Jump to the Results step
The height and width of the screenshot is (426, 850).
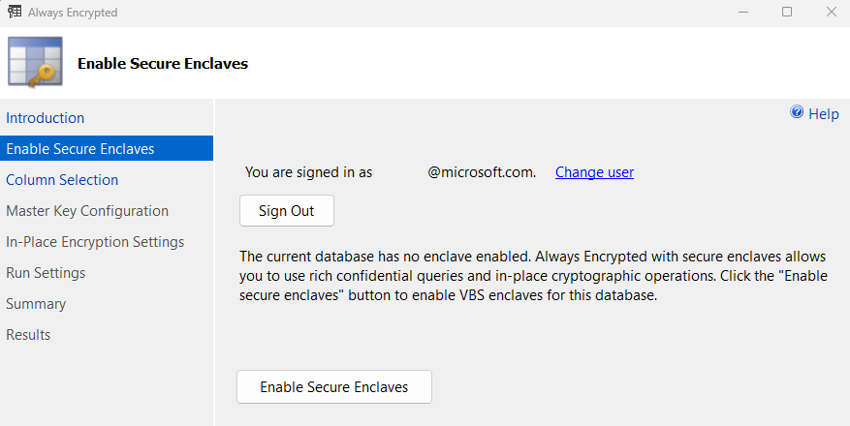pos(28,335)
